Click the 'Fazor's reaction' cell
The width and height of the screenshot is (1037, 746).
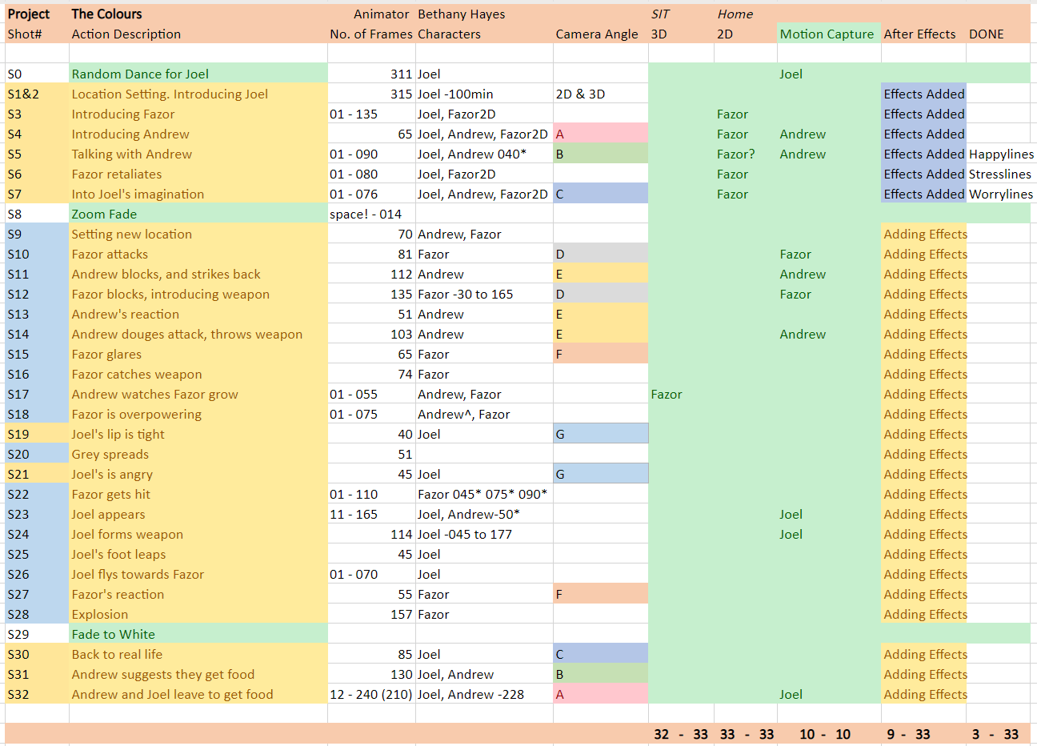(x=198, y=594)
